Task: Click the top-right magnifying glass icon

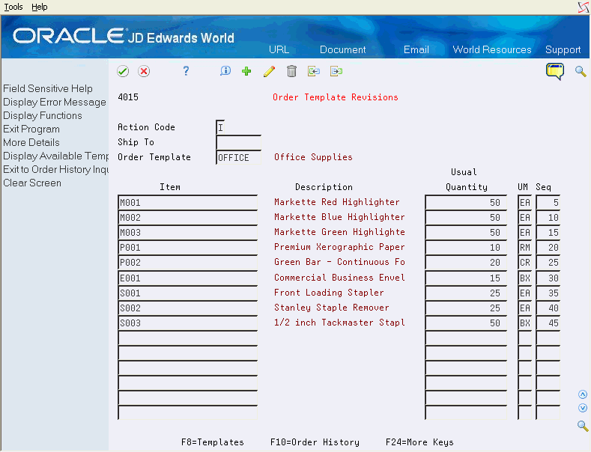Action: coord(581,71)
